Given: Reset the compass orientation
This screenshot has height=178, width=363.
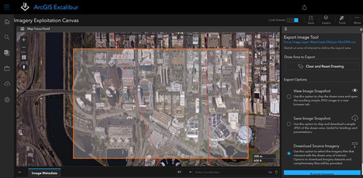Looking at the screenshot, I should [x=24, y=68].
